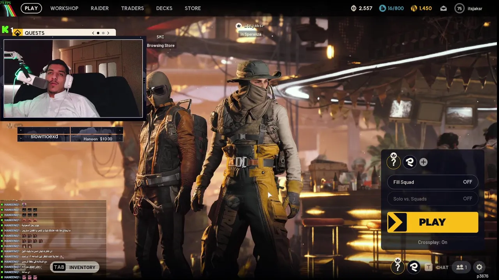This screenshot has height=280, width=499.
Task: Click the T key hint beside CHAT
Action: coord(428,267)
